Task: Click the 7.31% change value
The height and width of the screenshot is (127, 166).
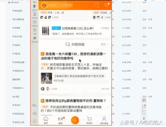Action: [127, 54]
